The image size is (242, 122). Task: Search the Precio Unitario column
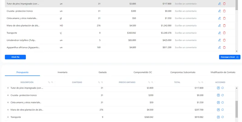pos(152,82)
